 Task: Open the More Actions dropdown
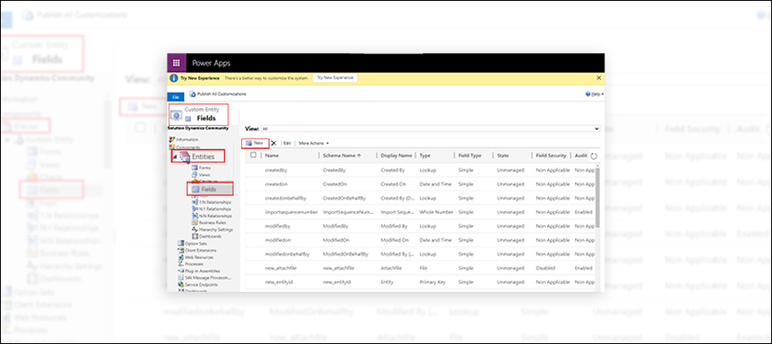[313, 143]
